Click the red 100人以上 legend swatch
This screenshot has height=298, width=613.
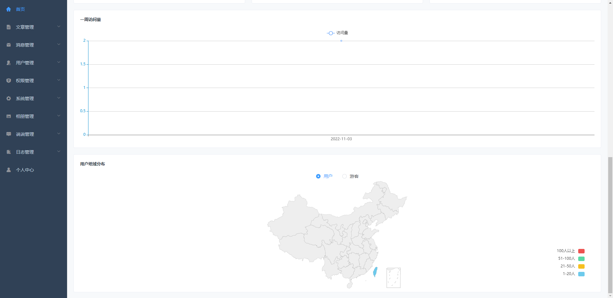tap(581, 251)
